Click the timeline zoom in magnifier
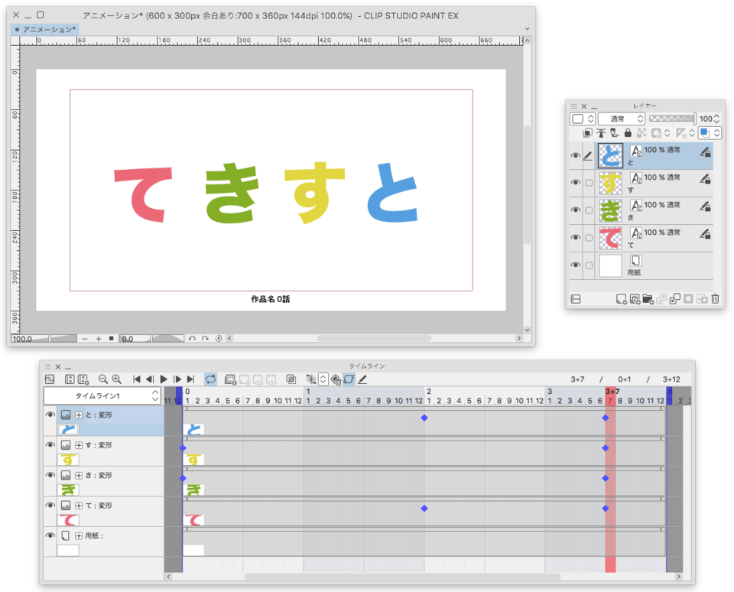This screenshot has width=734, height=592. click(x=116, y=379)
